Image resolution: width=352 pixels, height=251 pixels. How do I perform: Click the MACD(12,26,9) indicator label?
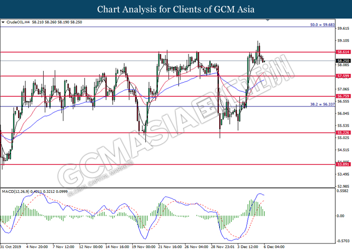(x=16, y=192)
